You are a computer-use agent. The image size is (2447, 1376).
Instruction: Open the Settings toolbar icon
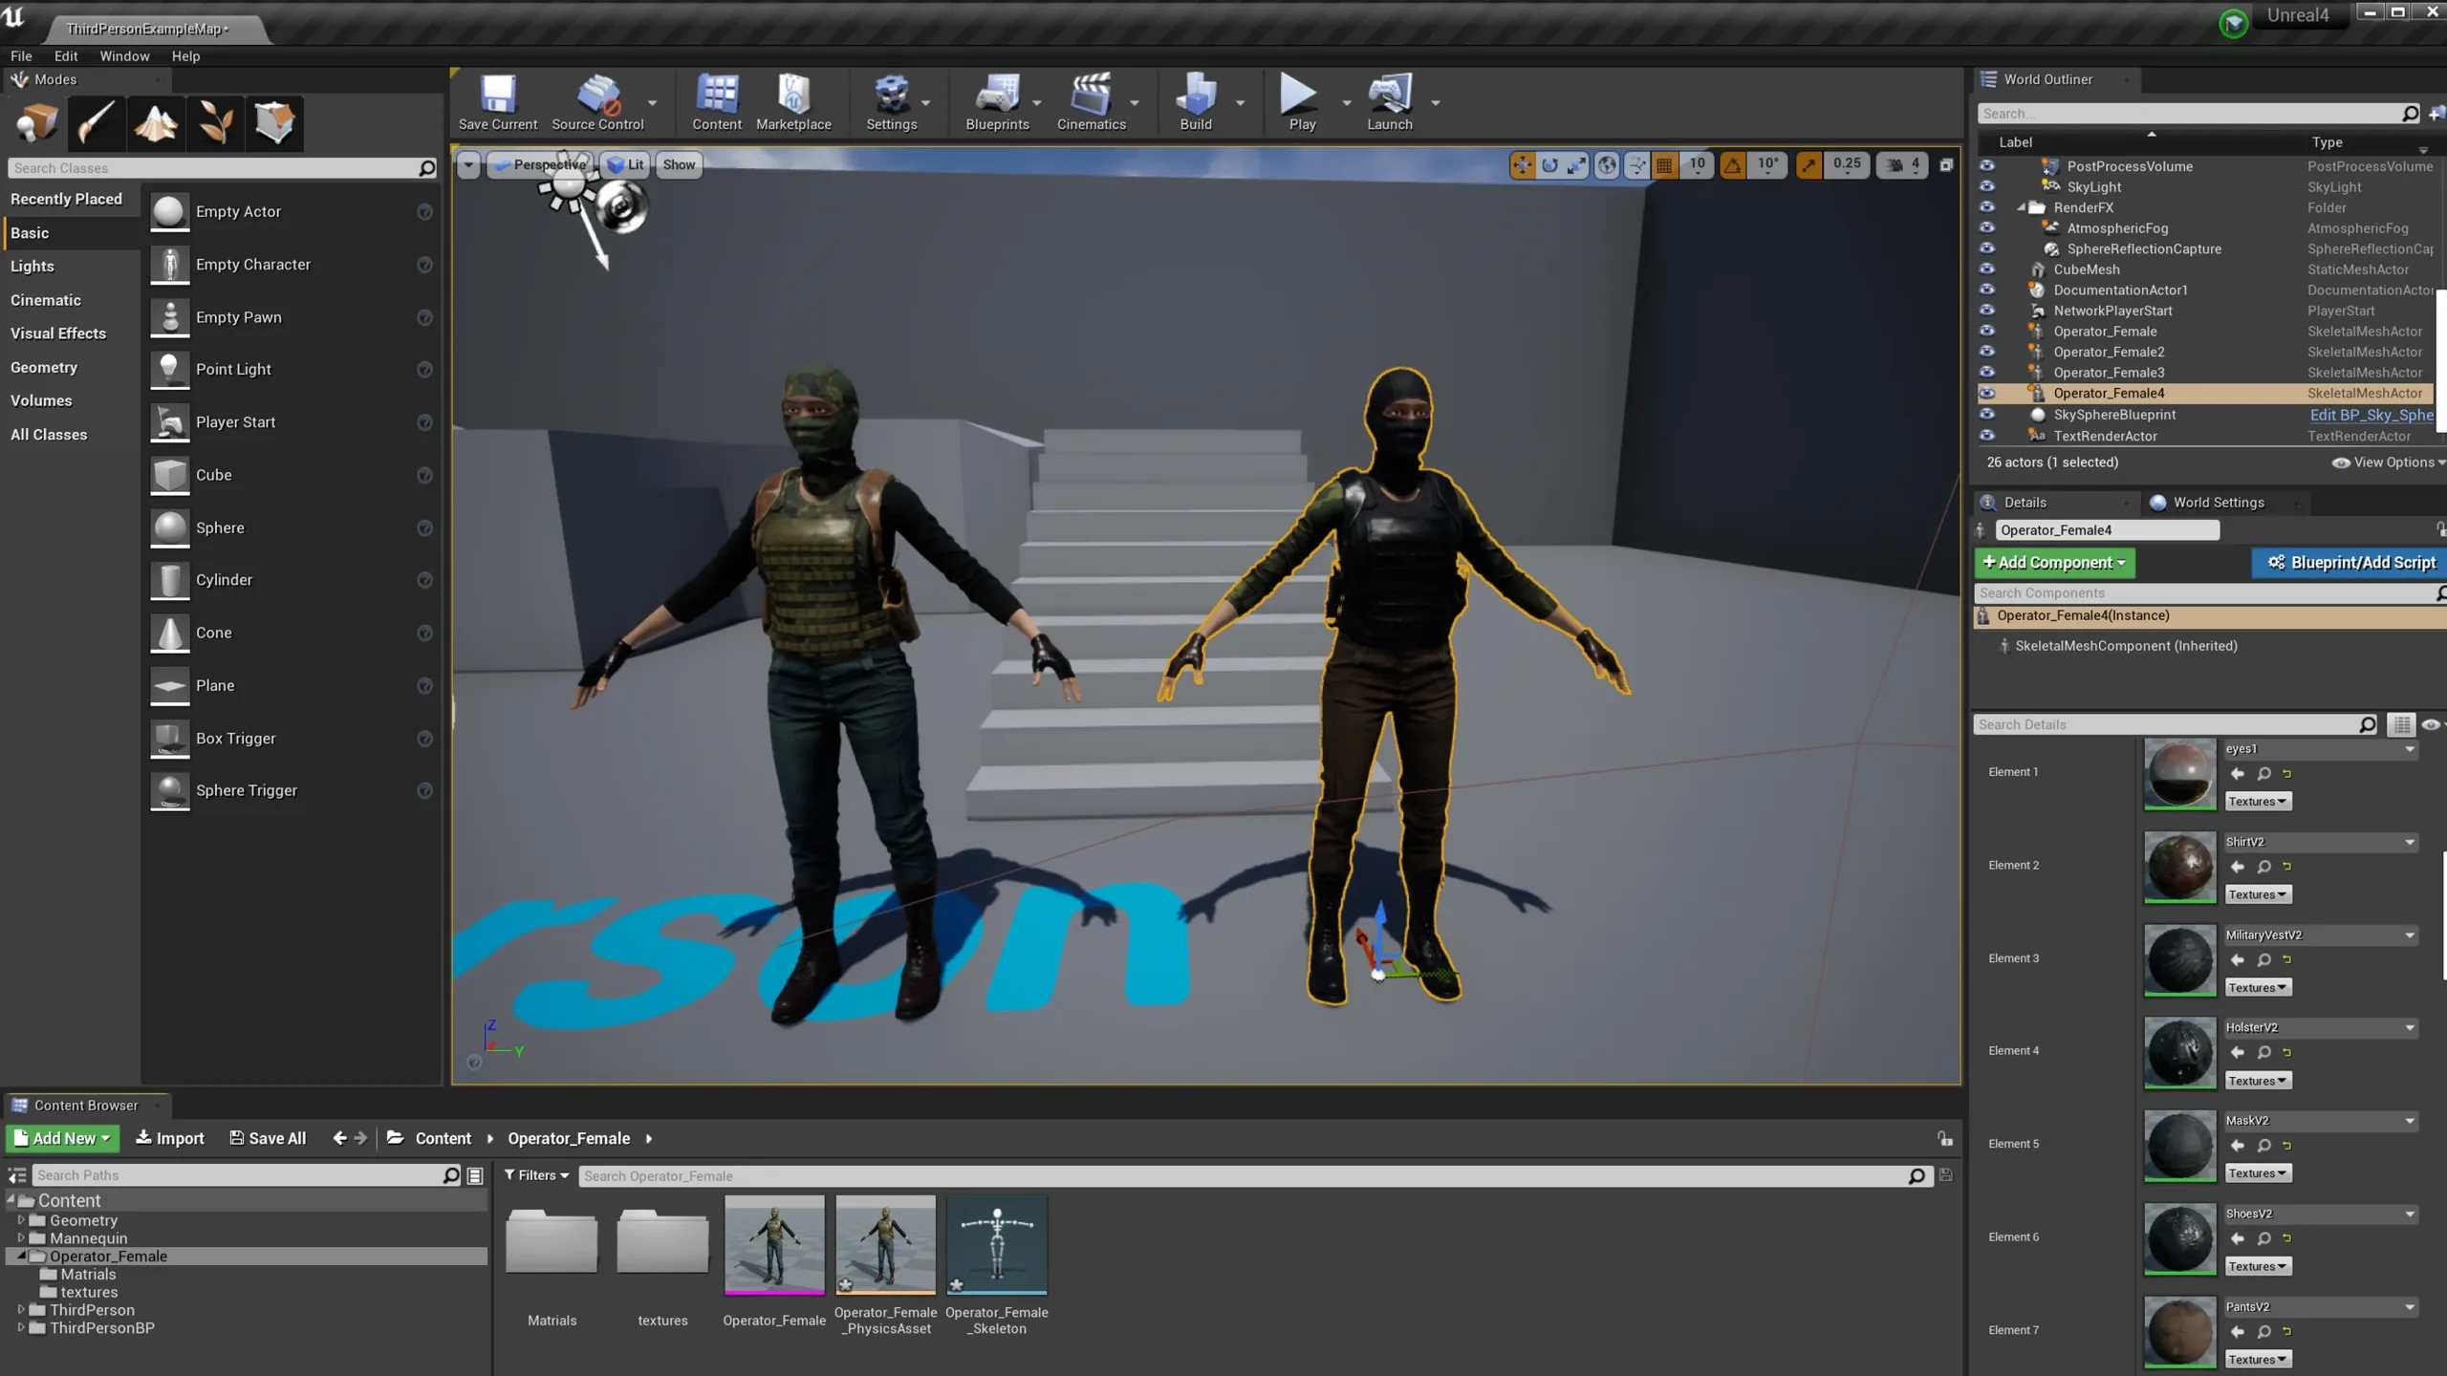[x=891, y=102]
